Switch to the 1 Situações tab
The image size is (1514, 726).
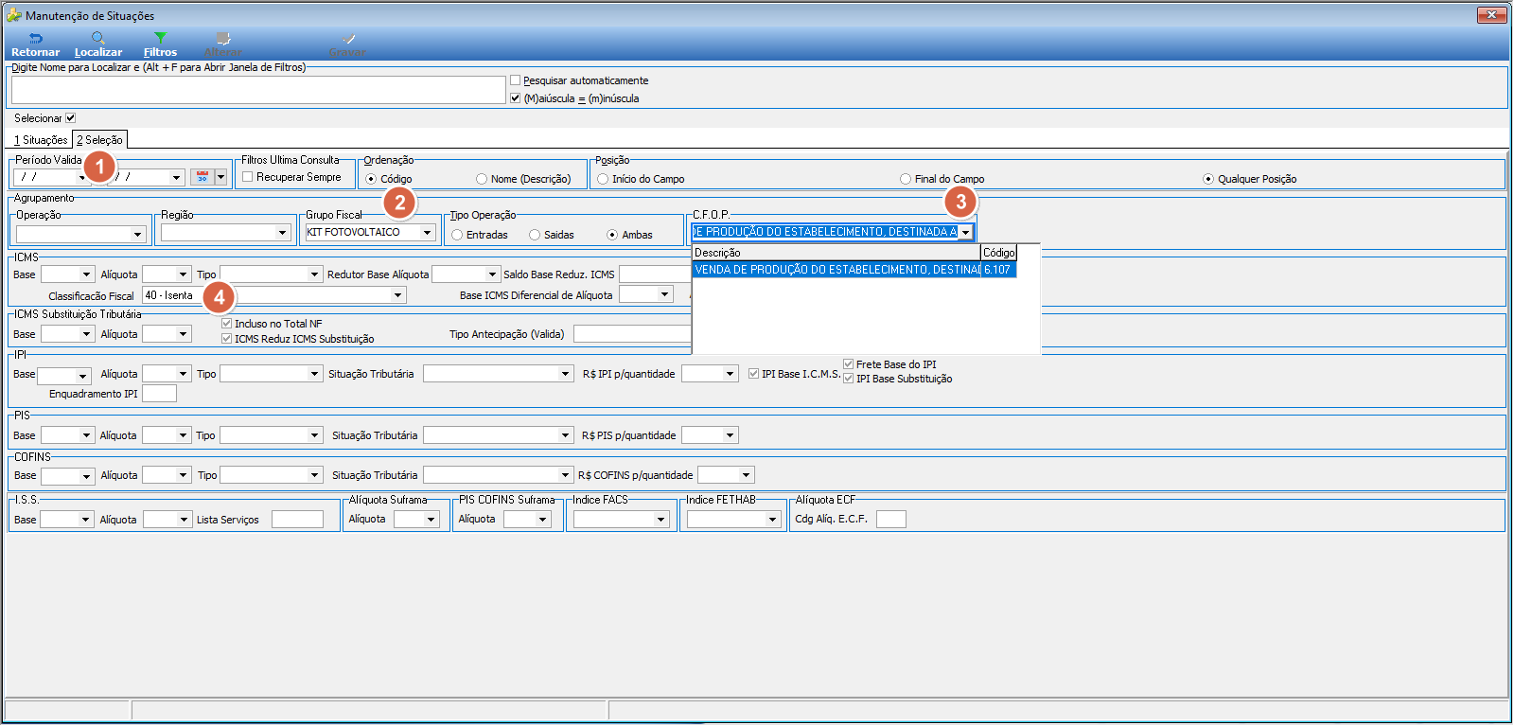click(41, 140)
